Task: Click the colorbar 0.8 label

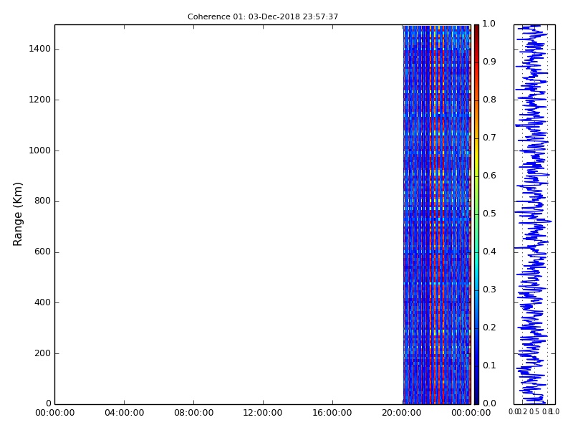Action: pyautogui.click(x=489, y=100)
